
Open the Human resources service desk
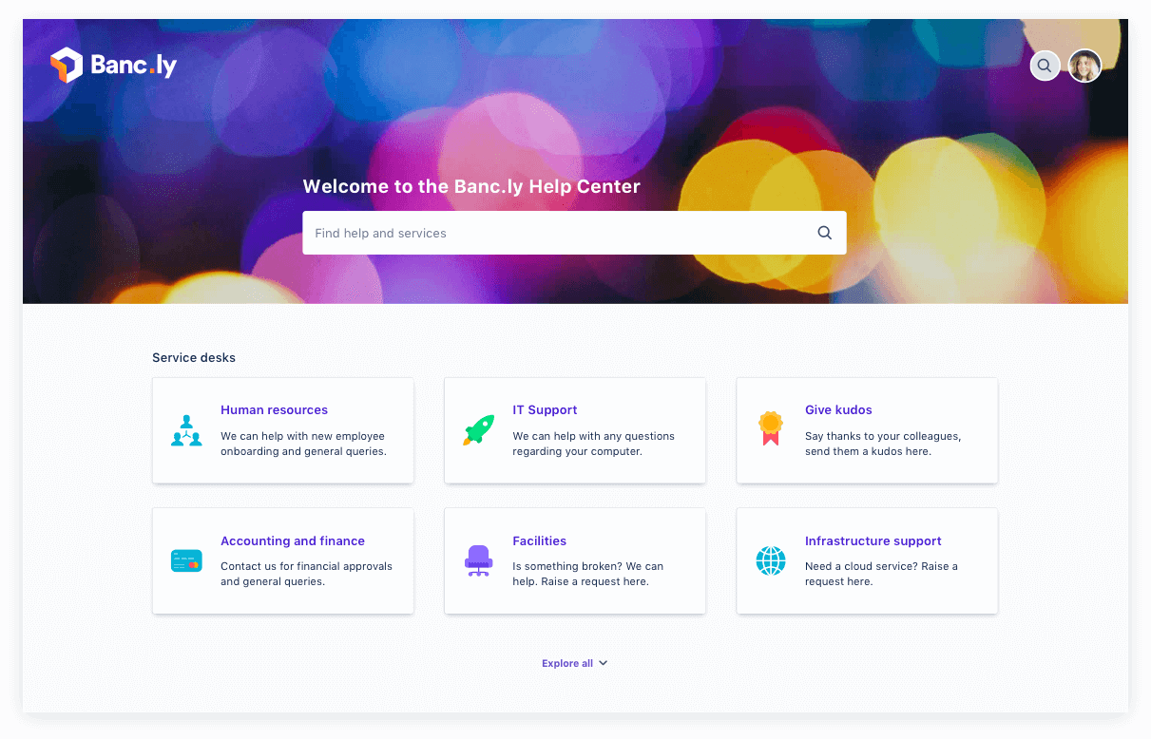pyautogui.click(x=274, y=409)
